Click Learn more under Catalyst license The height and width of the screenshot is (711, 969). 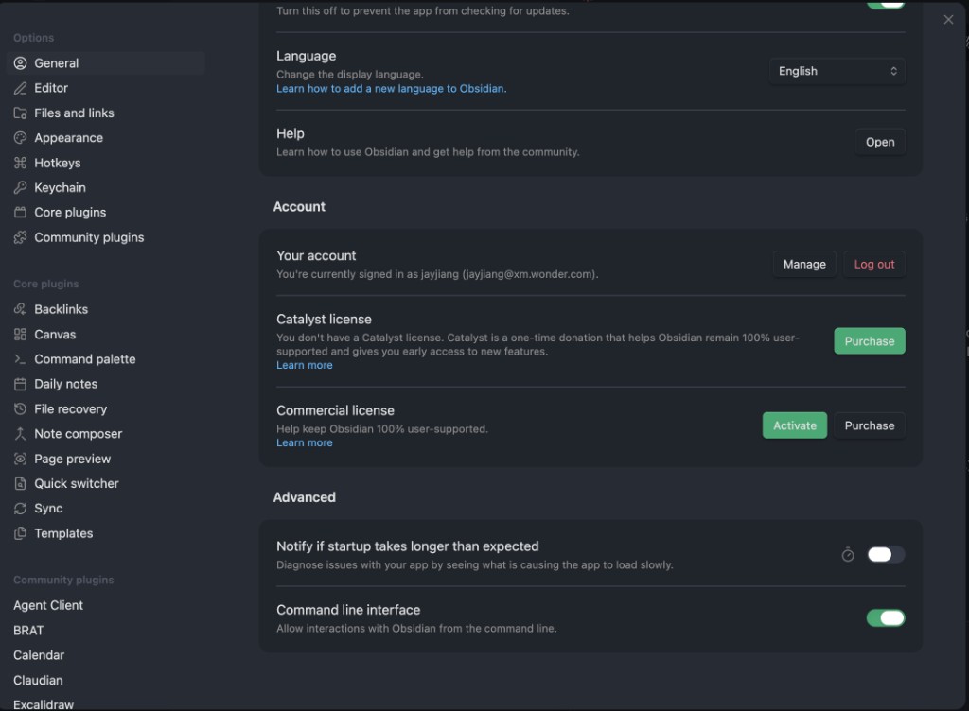[305, 365]
